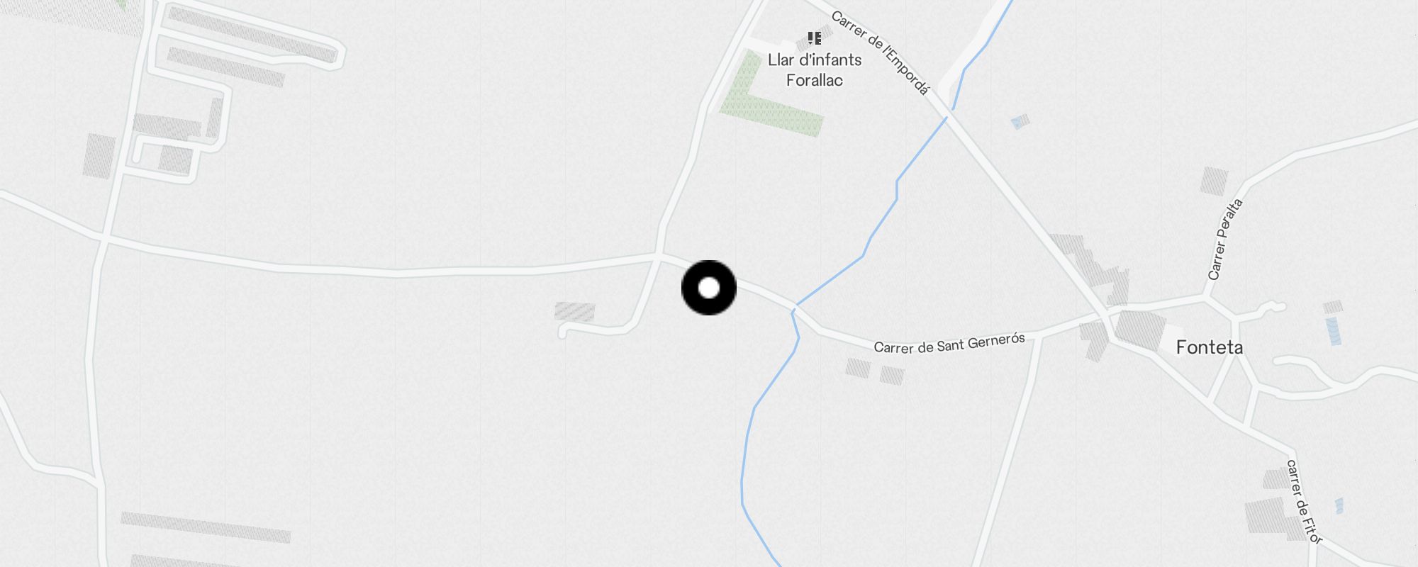Click the black circular location marker
1418x567 pixels.
click(709, 288)
